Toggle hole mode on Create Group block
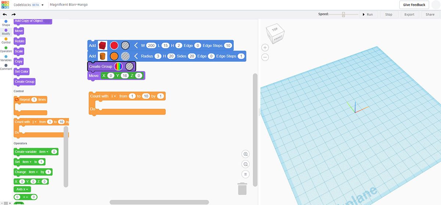Screen dimensions: 441x205 coord(129,66)
